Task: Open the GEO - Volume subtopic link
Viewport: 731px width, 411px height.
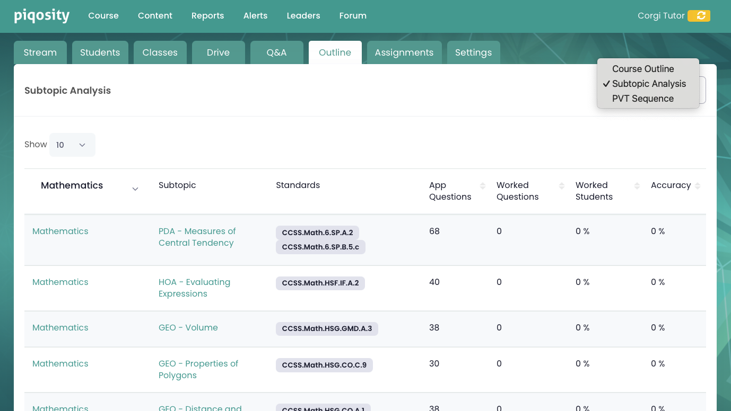Action: pos(188,327)
